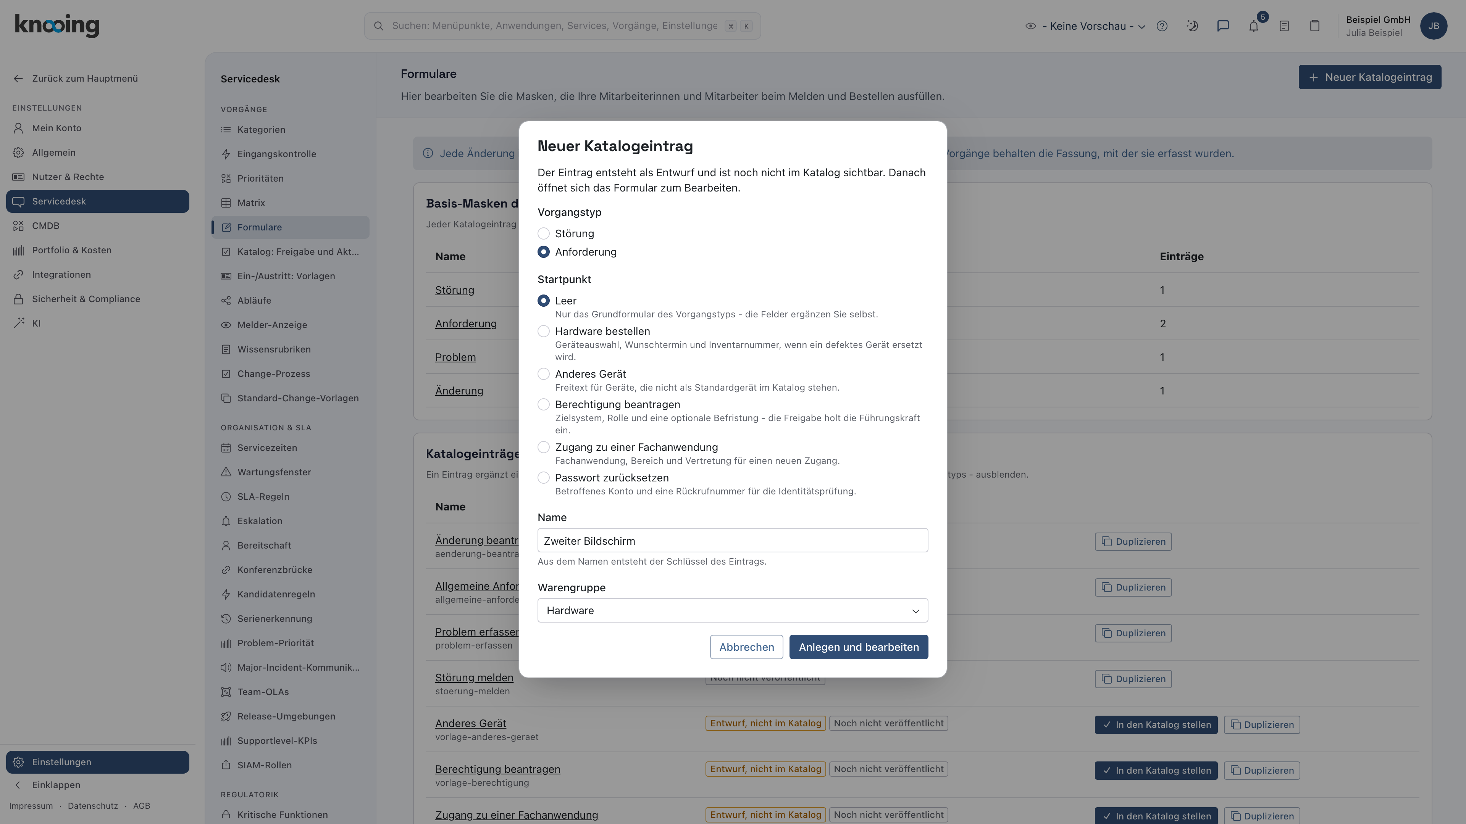Click the help question mark icon
Image resolution: width=1466 pixels, height=824 pixels.
pyautogui.click(x=1162, y=26)
